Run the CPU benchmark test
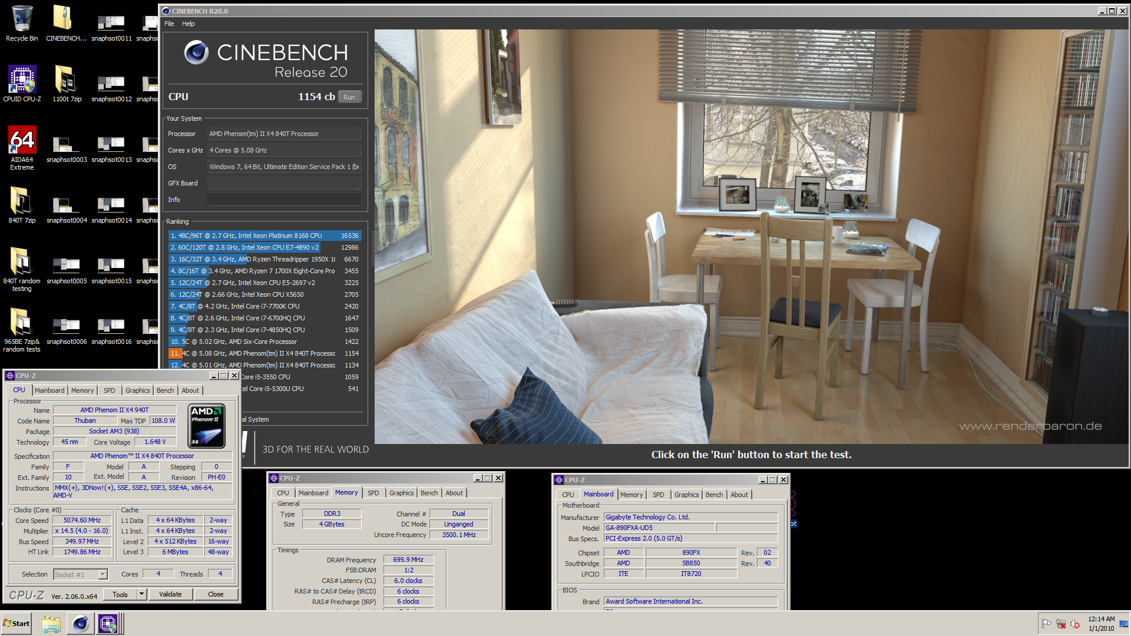Screen dimensions: 1131x636 pyautogui.click(x=349, y=97)
